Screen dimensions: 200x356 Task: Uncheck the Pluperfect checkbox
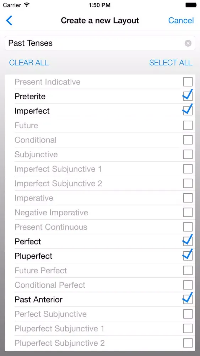click(x=188, y=255)
